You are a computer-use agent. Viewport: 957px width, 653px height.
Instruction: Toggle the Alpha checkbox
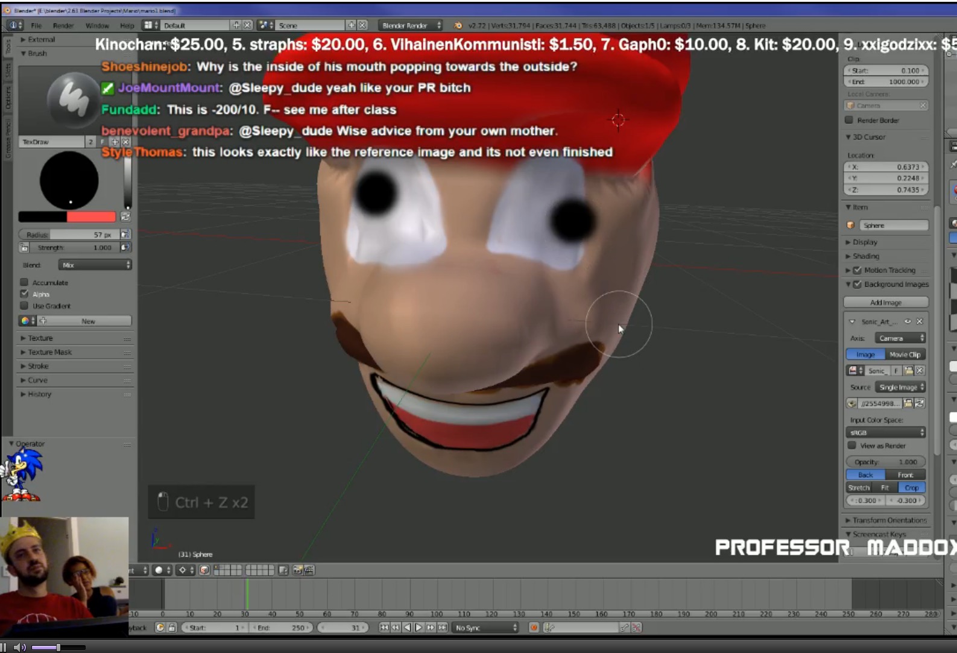pyautogui.click(x=24, y=294)
